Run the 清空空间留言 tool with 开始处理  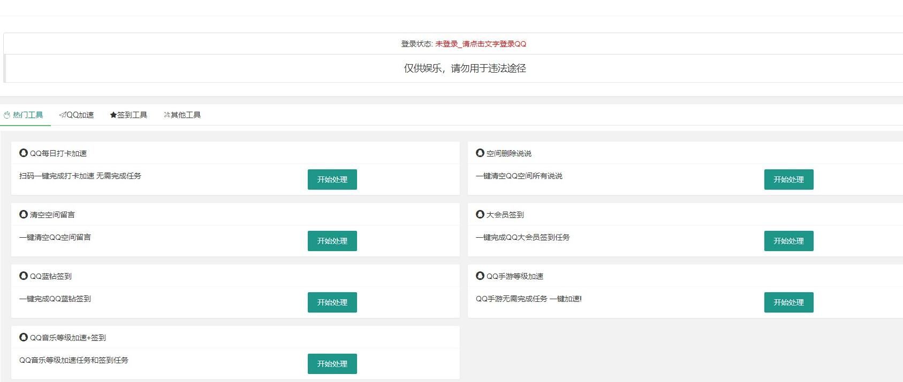point(332,241)
